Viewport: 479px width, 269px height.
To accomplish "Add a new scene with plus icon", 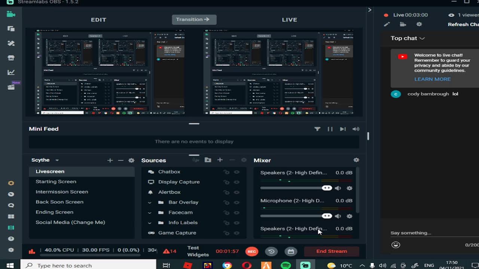I will (x=110, y=160).
